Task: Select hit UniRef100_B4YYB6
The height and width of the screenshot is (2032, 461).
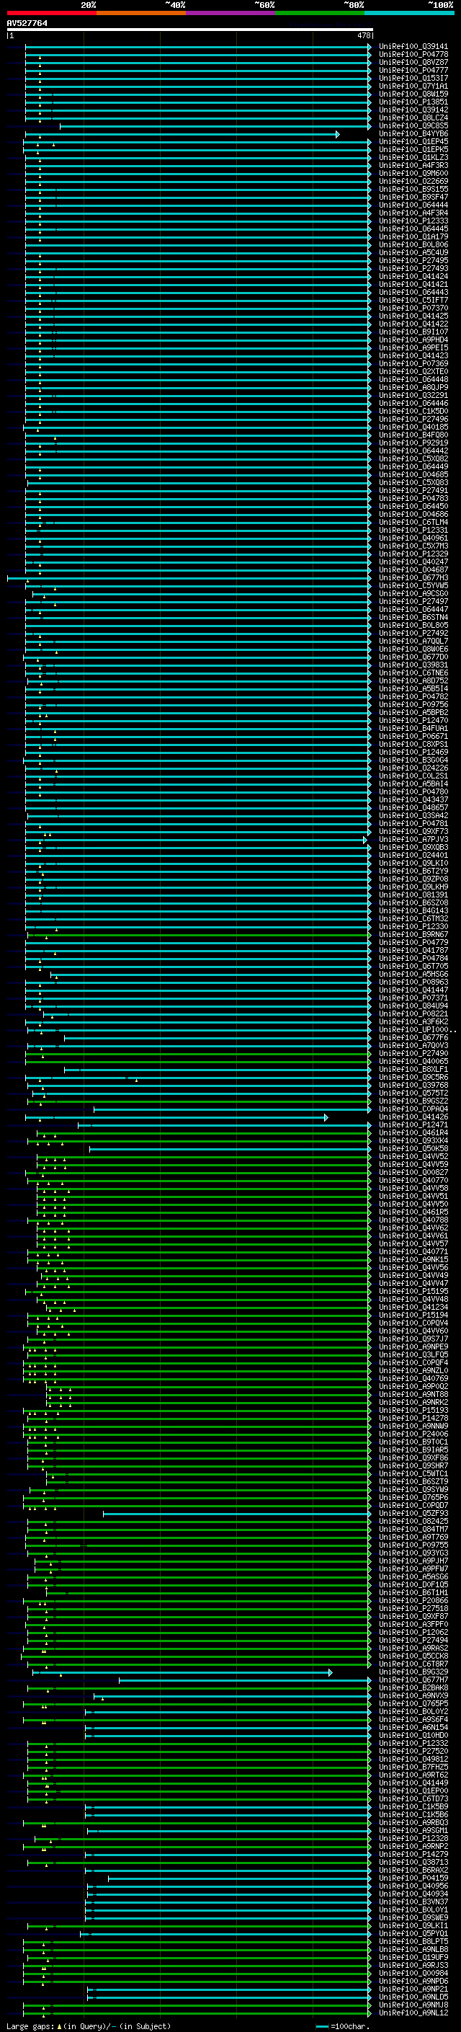Action: pyautogui.click(x=413, y=134)
